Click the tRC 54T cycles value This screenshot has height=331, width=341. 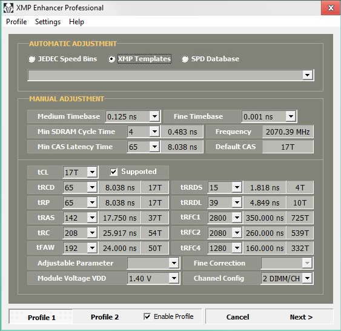tap(155, 233)
